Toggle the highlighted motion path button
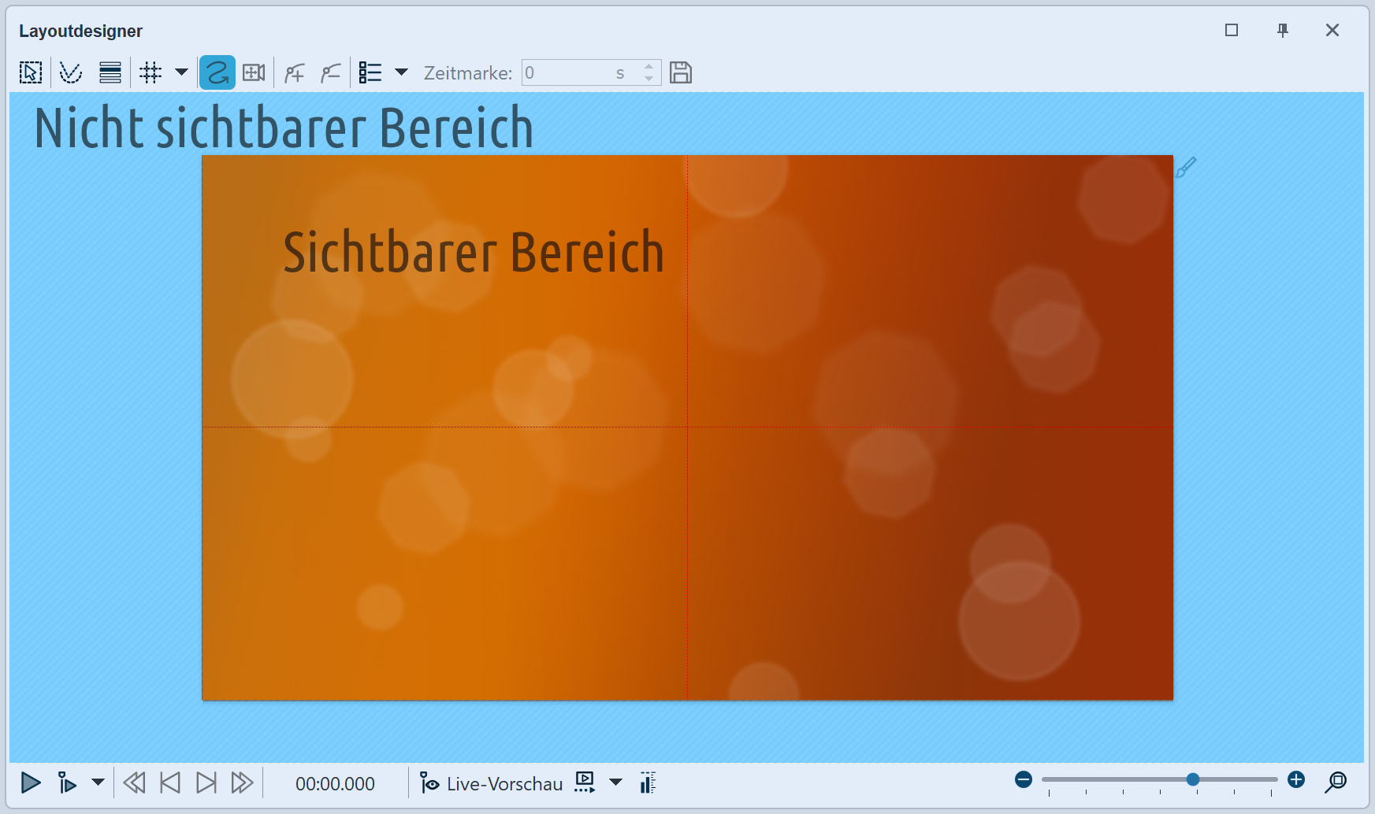The width and height of the screenshot is (1375, 814). (217, 72)
